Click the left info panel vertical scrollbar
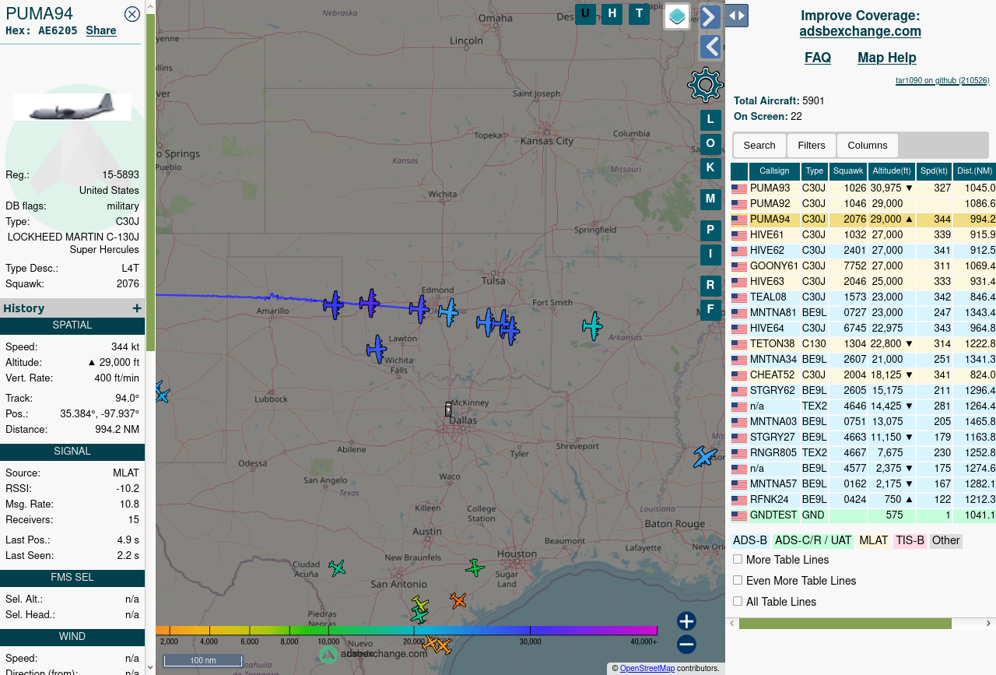Image resolution: width=996 pixels, height=675 pixels. (150, 182)
